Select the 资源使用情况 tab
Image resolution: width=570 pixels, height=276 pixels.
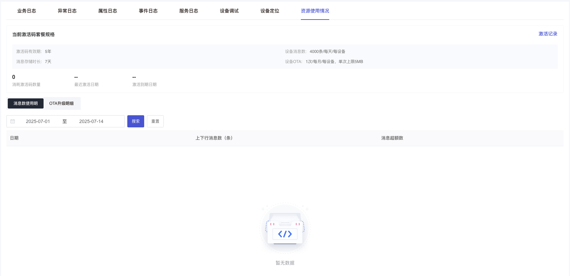tap(315, 11)
